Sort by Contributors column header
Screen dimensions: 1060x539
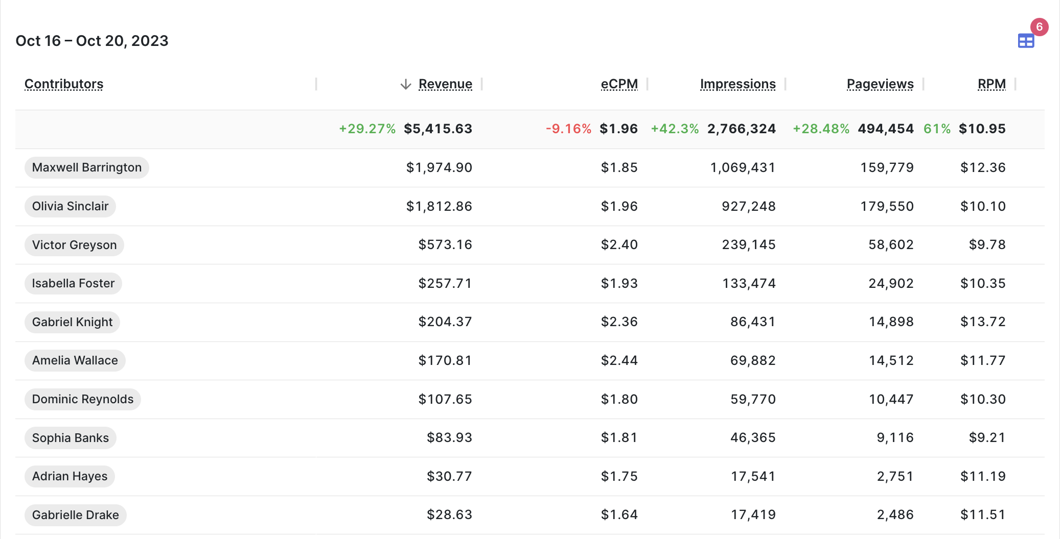point(64,84)
